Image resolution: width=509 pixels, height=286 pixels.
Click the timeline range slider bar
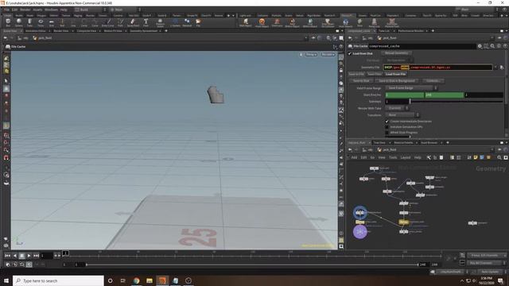[252, 265]
